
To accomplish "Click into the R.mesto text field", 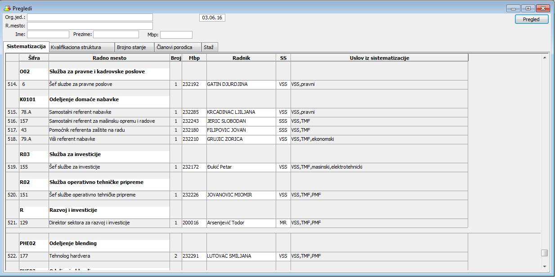I will pos(90,26).
